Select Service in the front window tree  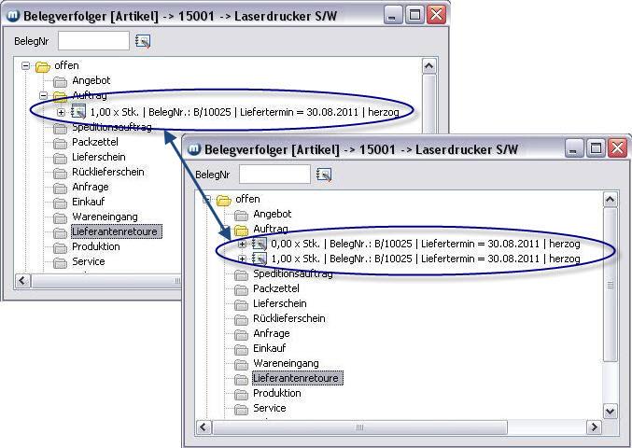(x=270, y=409)
